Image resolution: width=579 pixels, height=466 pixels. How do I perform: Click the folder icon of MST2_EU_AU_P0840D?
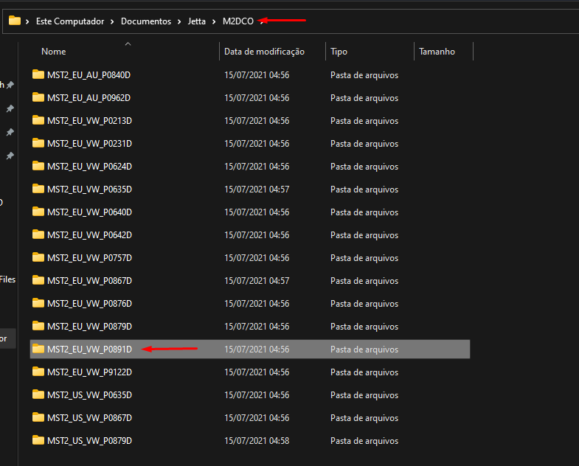tap(38, 74)
